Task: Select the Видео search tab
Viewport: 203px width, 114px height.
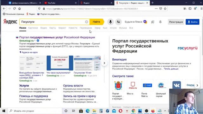Action: [x=44, y=28]
